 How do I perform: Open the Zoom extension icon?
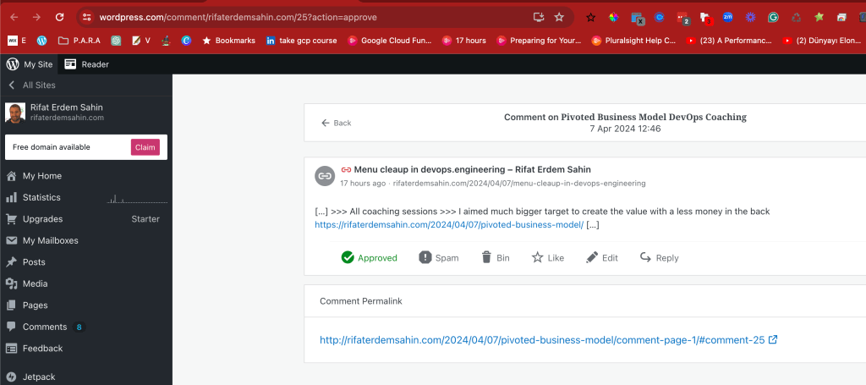coord(727,17)
